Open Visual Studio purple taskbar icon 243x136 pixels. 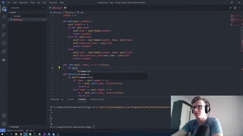click(44, 134)
